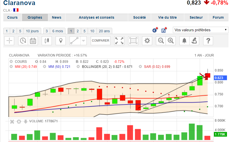Open the Forum tab
This screenshot has height=142, width=230.
click(218, 17)
